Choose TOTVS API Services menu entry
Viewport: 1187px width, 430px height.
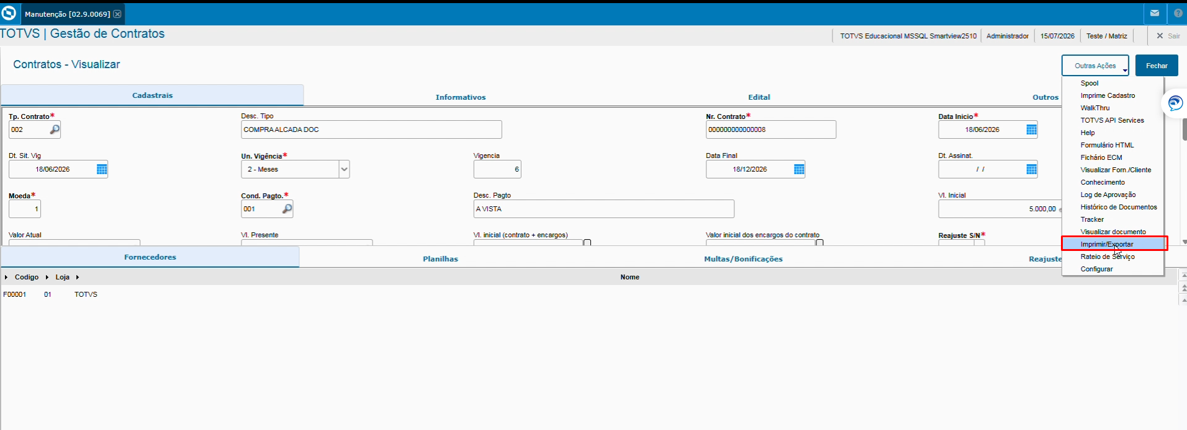tap(1113, 120)
